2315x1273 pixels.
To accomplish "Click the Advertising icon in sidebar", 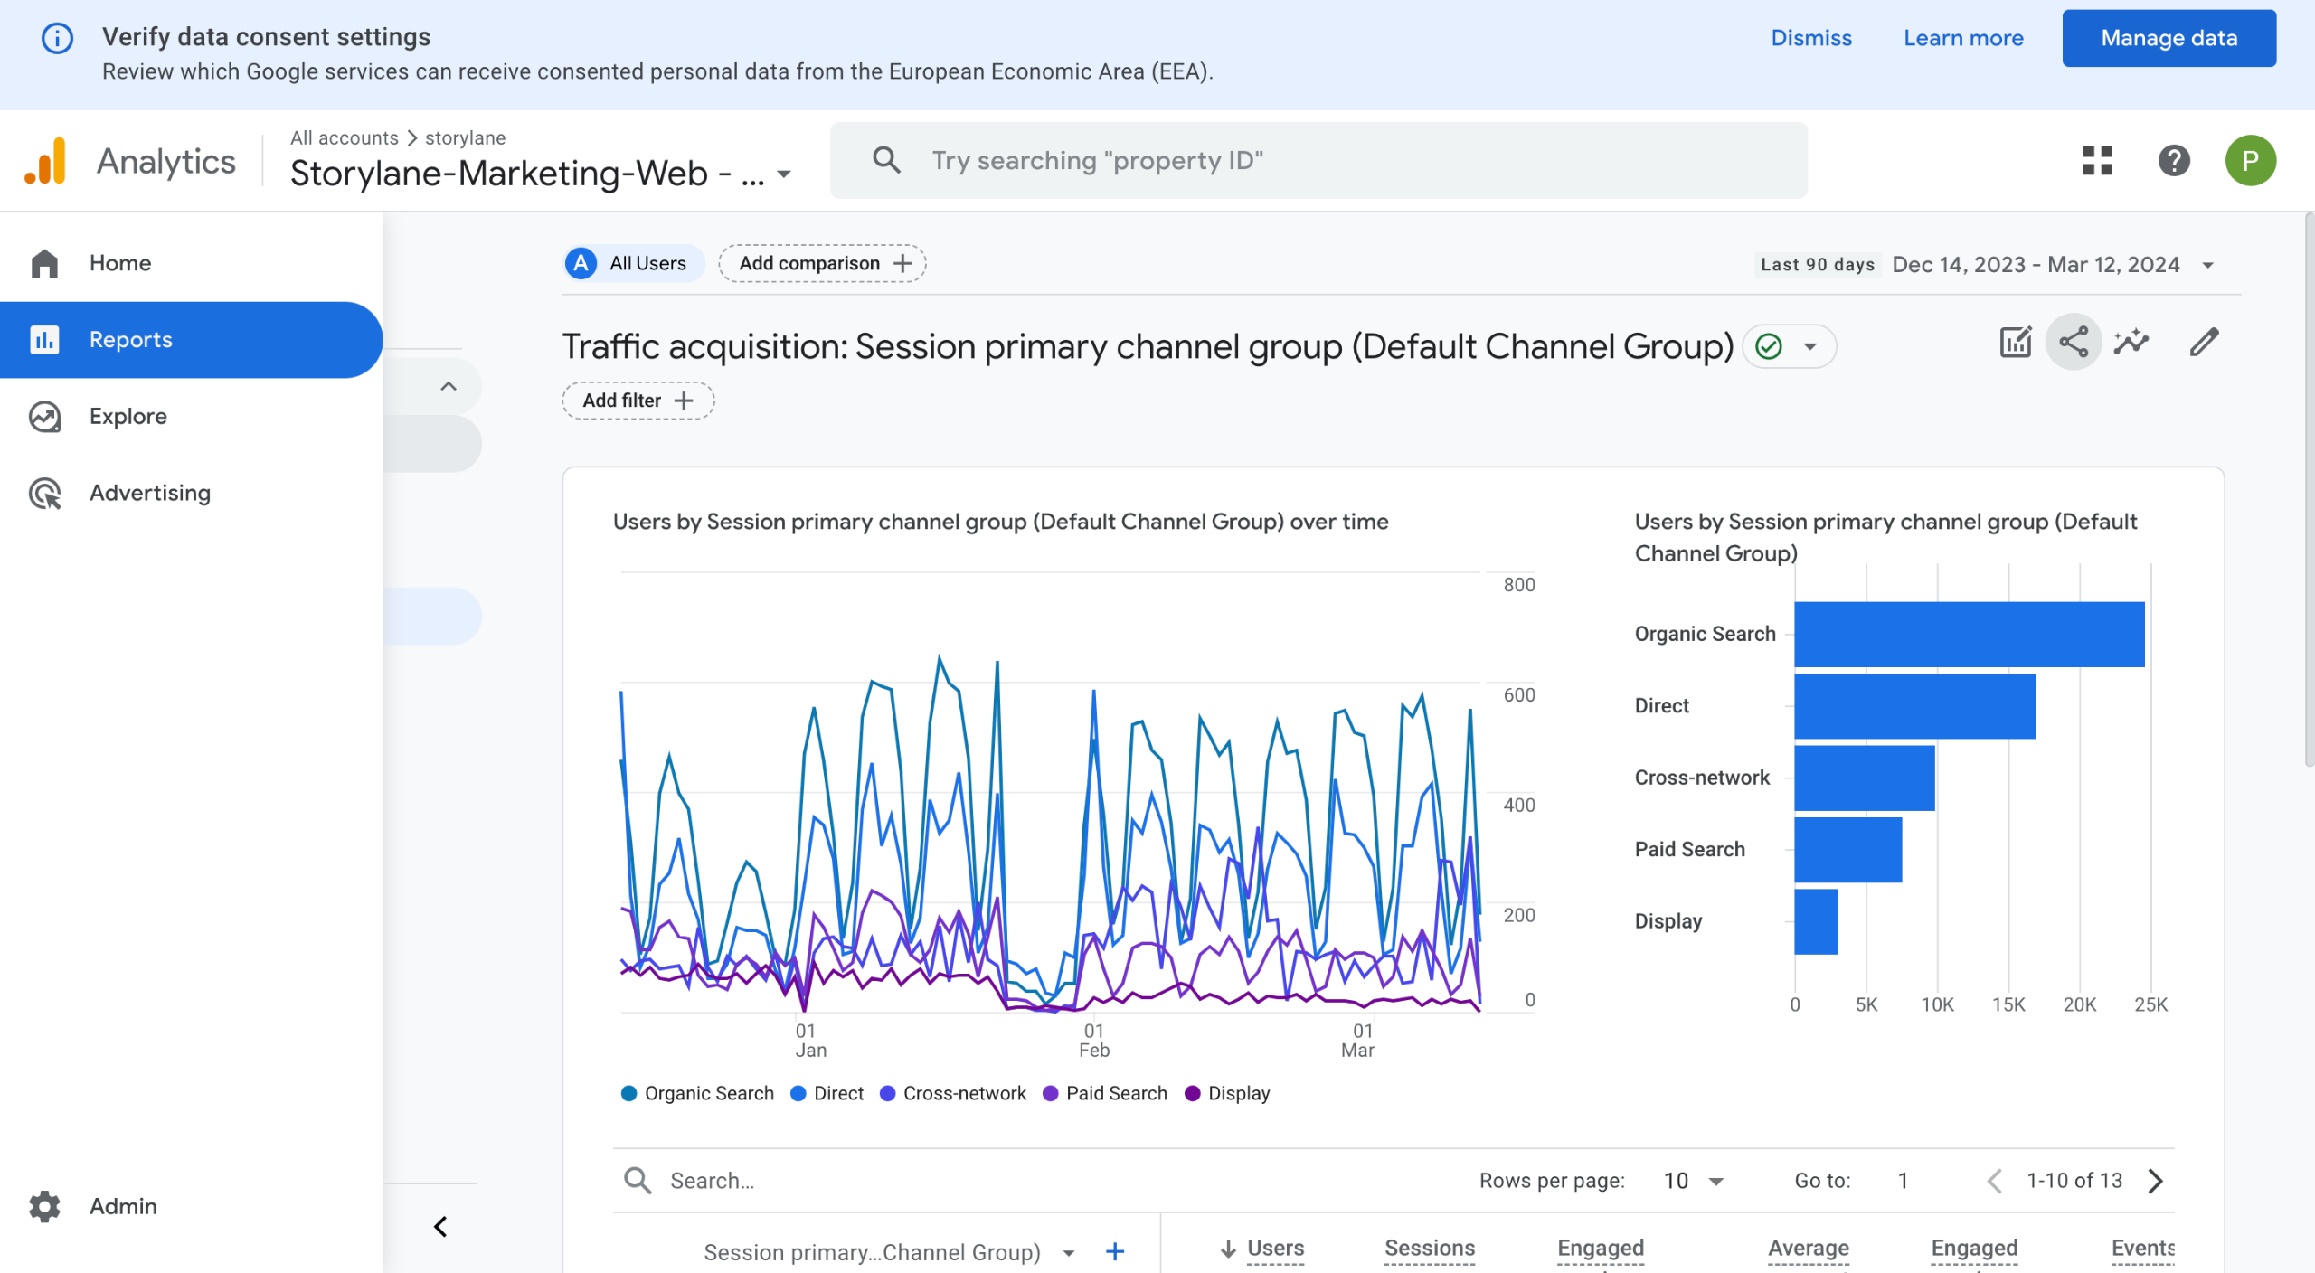I will [x=44, y=494].
